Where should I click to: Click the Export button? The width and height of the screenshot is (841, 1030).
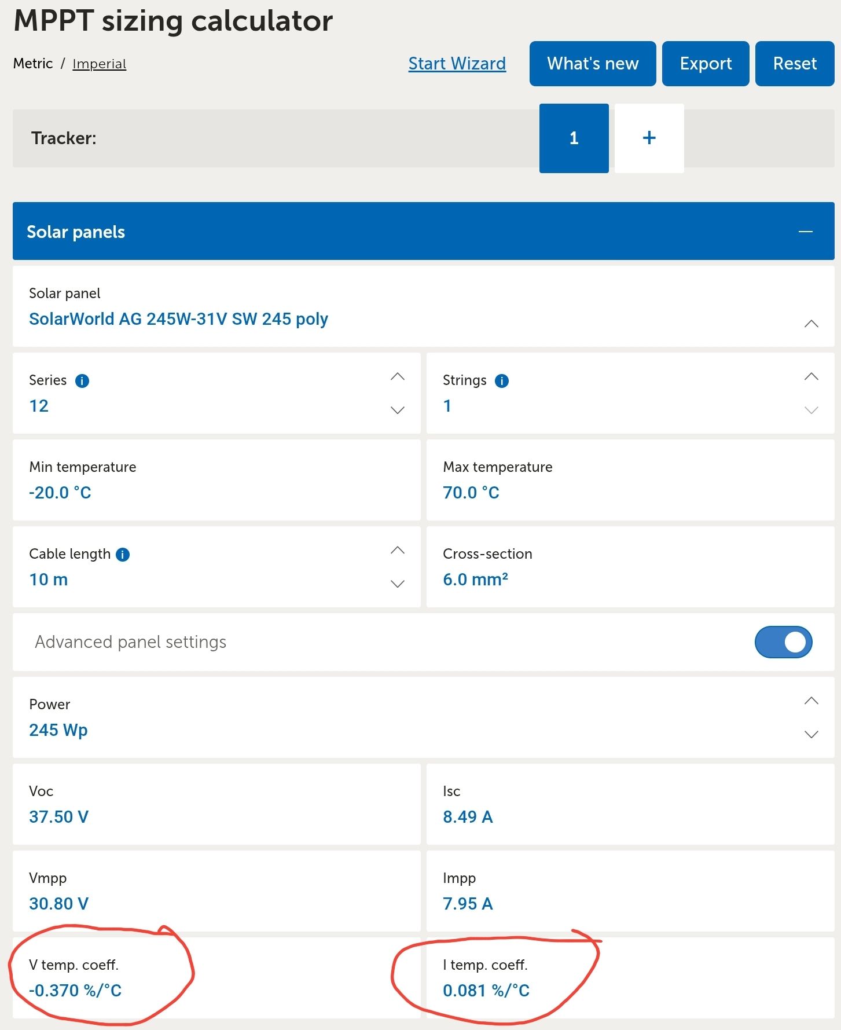click(x=706, y=63)
